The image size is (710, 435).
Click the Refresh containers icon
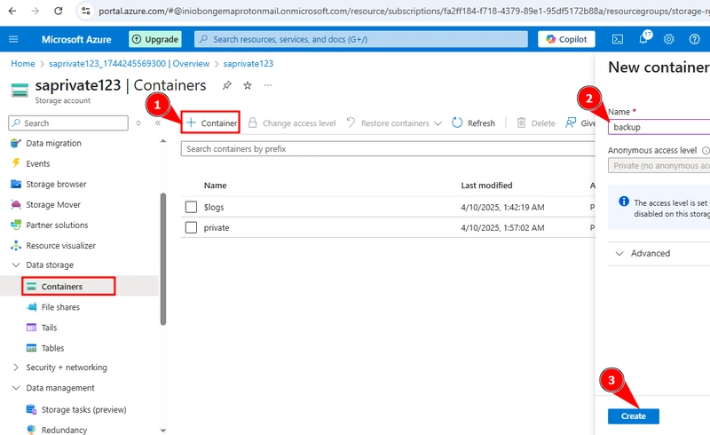(x=457, y=123)
